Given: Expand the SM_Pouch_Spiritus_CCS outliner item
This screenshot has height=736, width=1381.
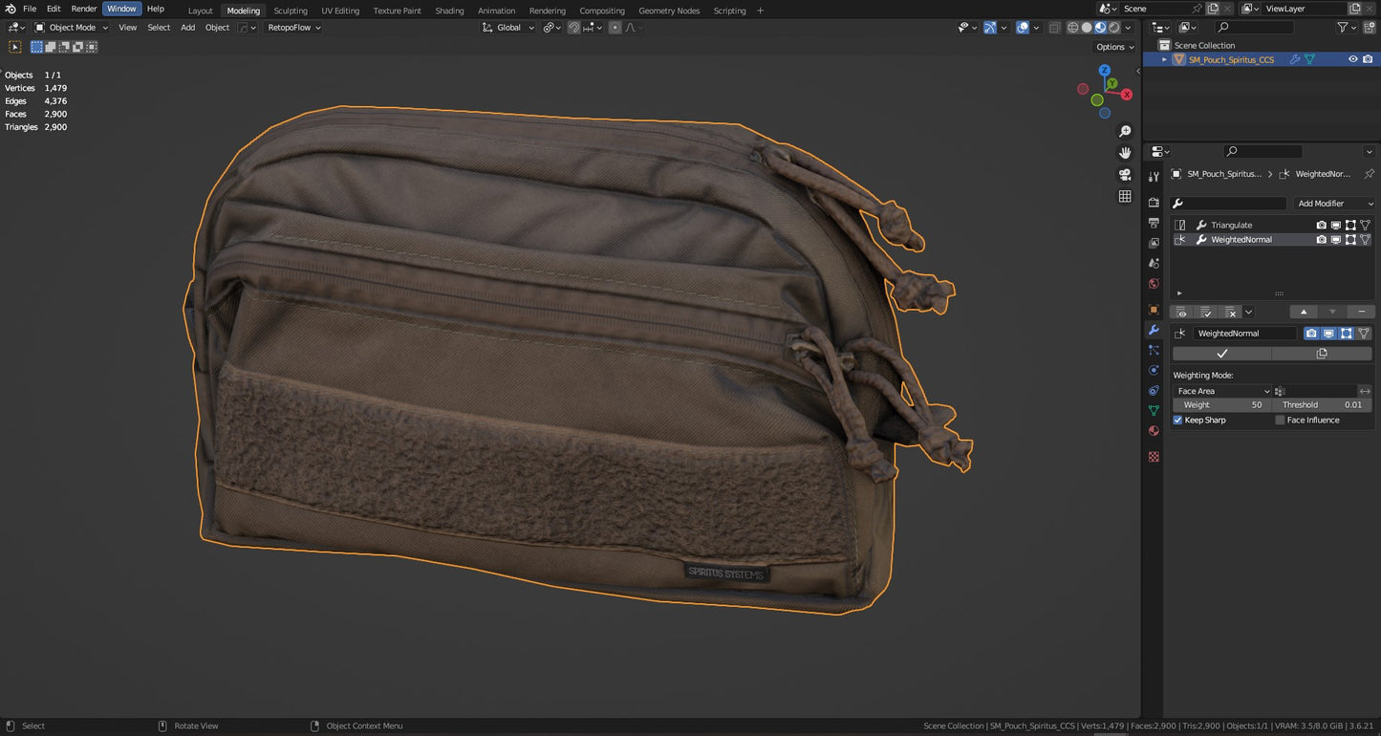Looking at the screenshot, I should click(1164, 59).
